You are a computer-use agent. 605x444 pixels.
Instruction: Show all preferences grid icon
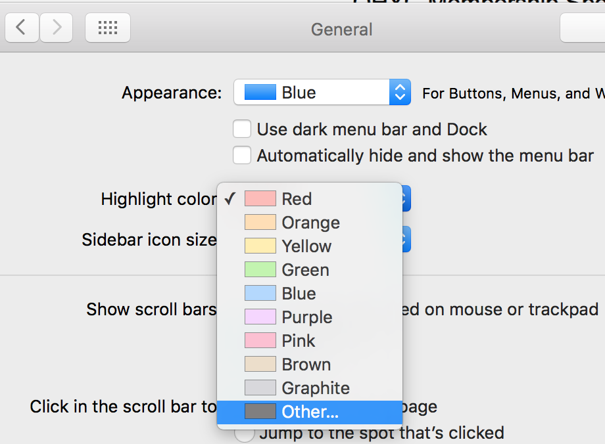click(108, 28)
